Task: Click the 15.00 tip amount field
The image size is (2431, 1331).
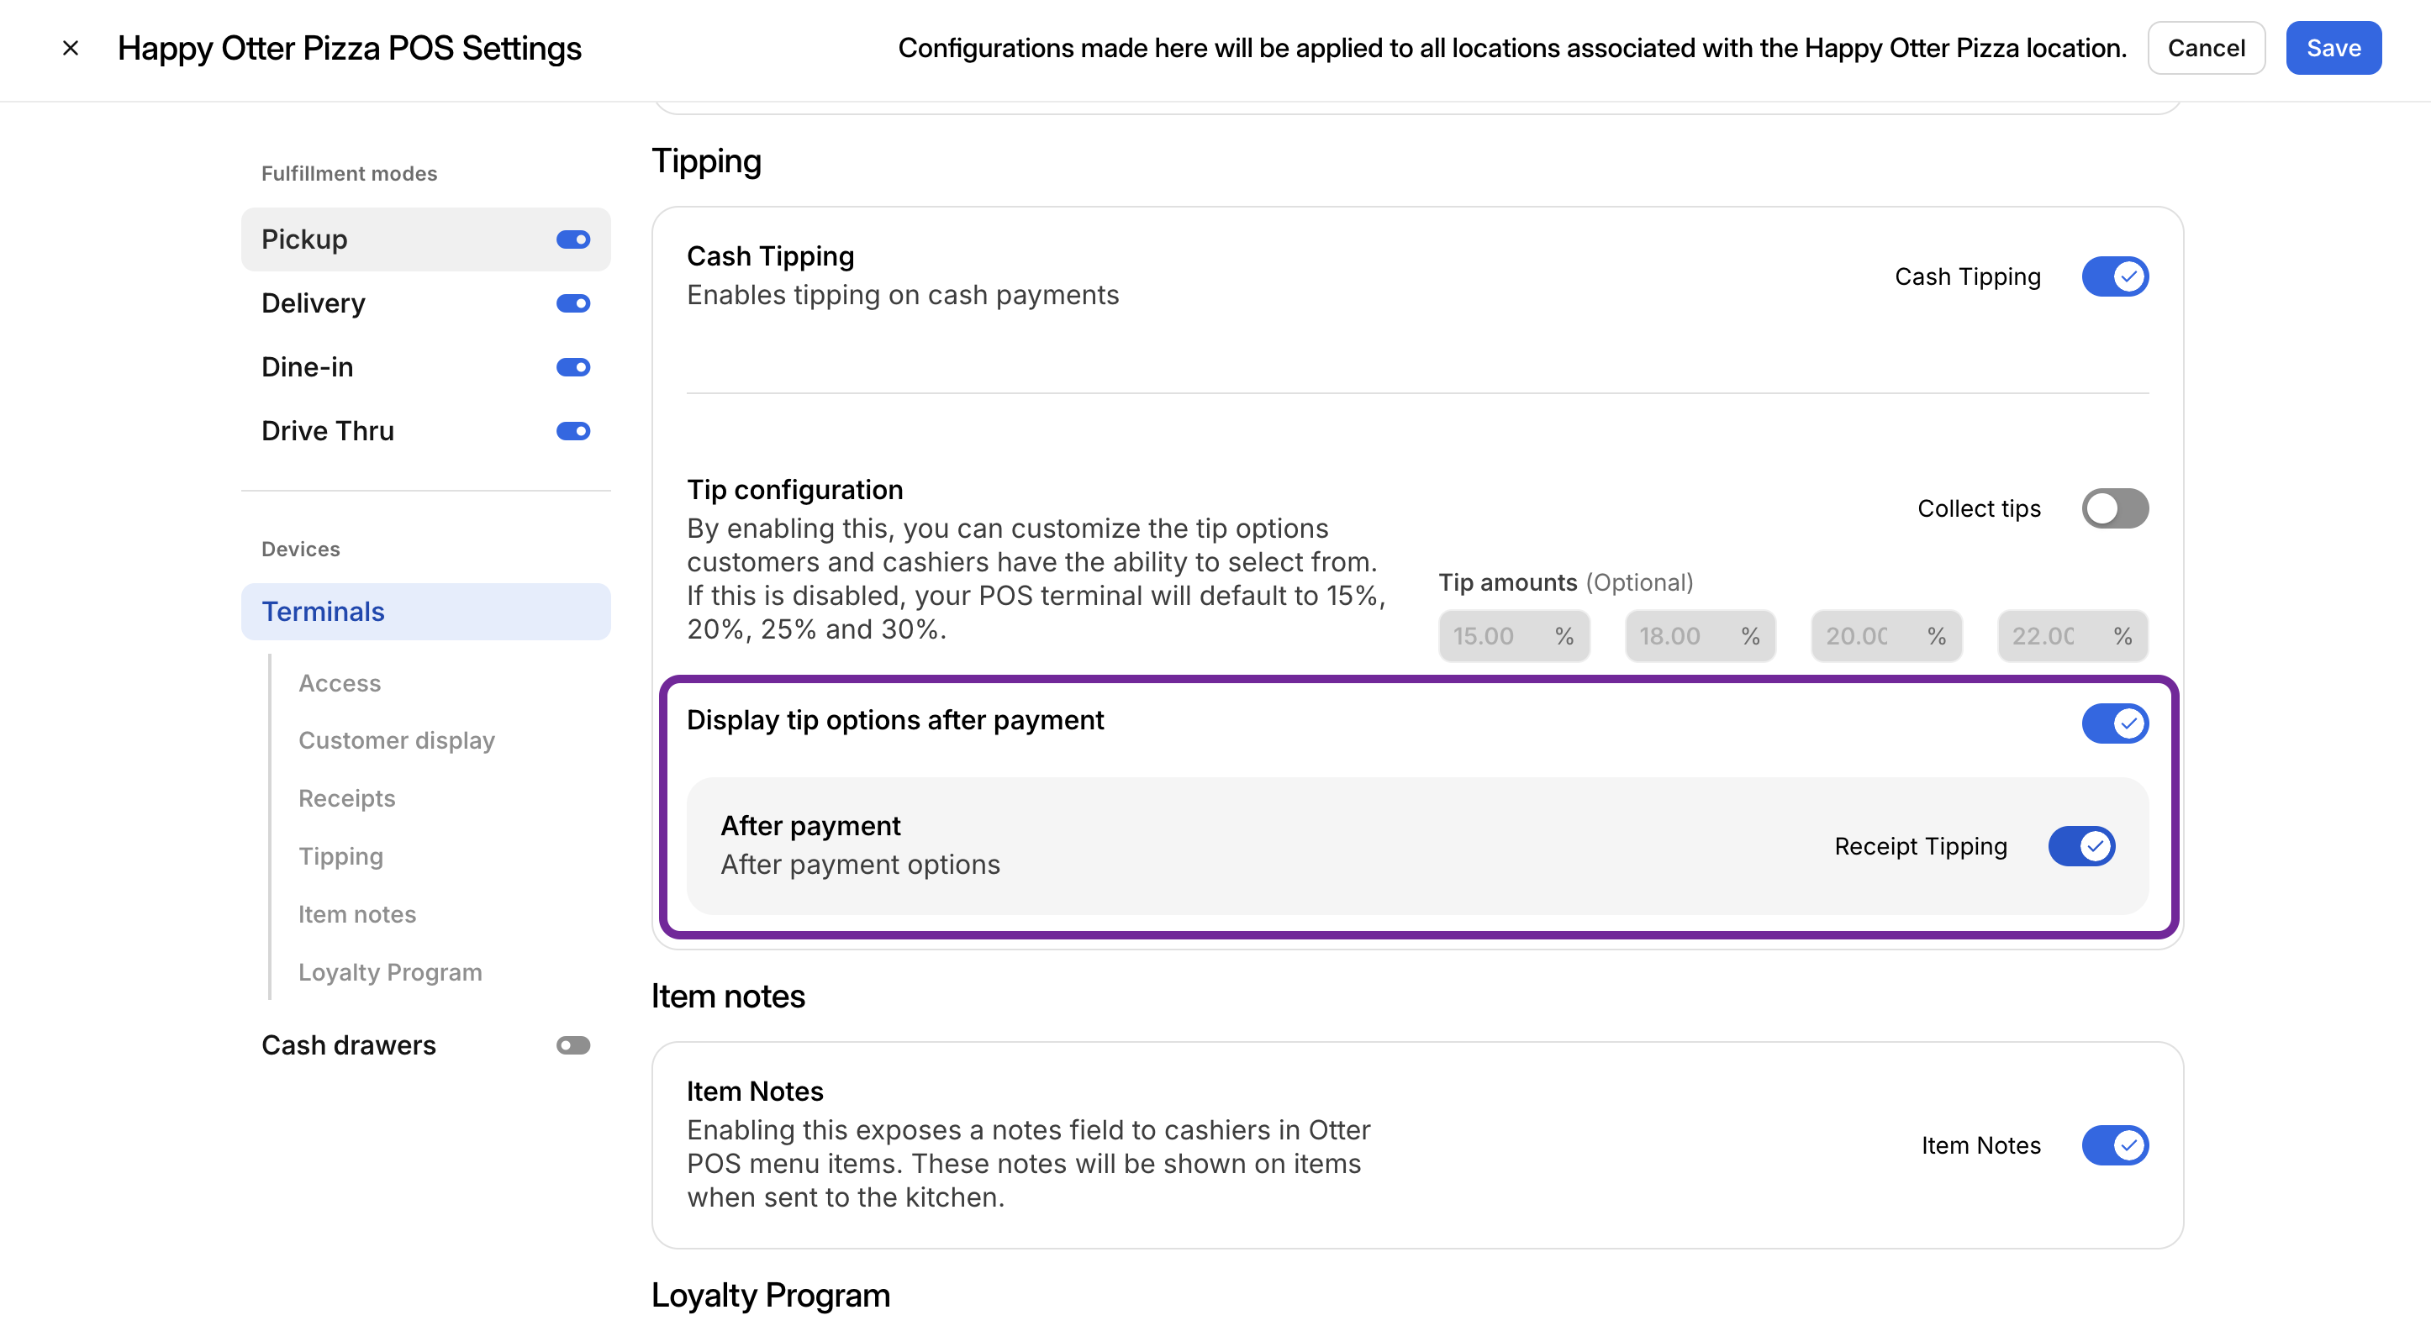Action: [x=1514, y=636]
